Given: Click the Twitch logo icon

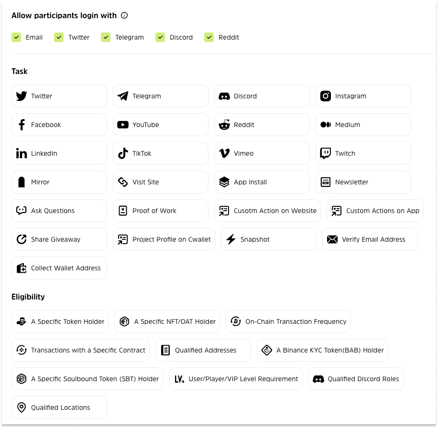Looking at the screenshot, I should coord(326,153).
